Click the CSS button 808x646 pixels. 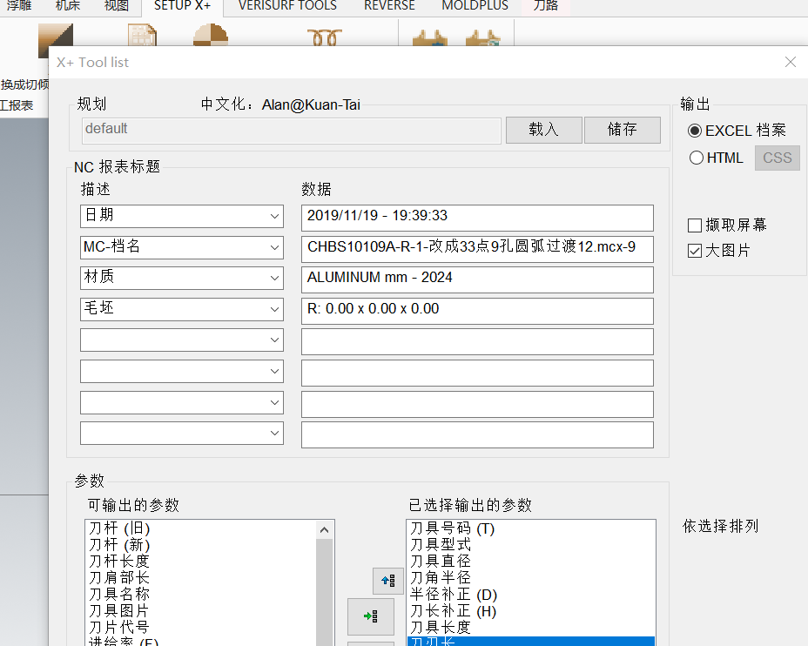click(x=777, y=158)
